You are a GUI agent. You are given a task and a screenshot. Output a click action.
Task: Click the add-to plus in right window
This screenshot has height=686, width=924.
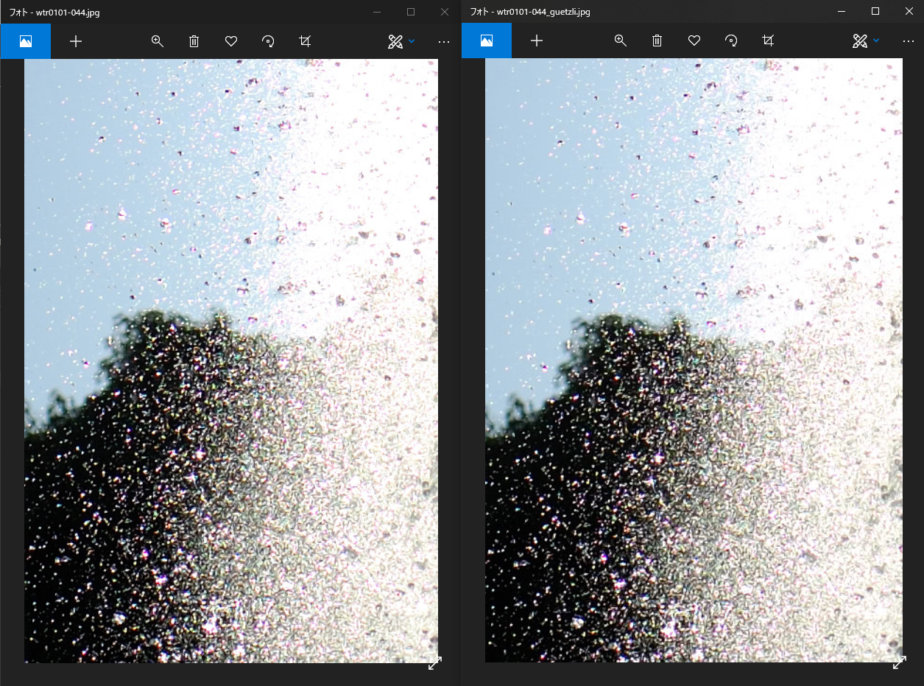(x=537, y=41)
